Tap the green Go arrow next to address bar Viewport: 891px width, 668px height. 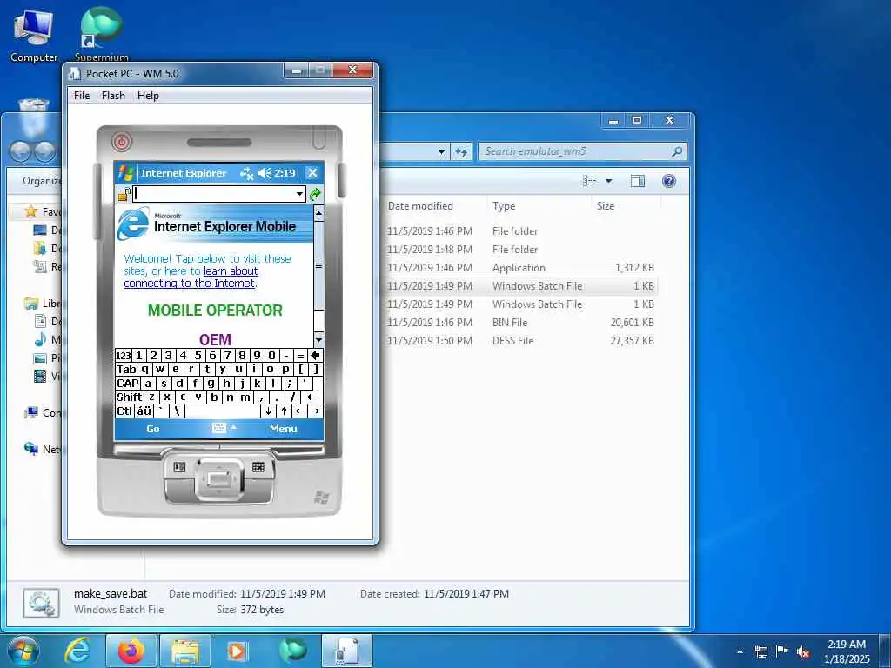point(315,195)
